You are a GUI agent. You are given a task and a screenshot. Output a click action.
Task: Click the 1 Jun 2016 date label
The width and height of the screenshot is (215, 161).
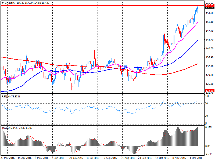pyautogui.click(x=58, y=158)
